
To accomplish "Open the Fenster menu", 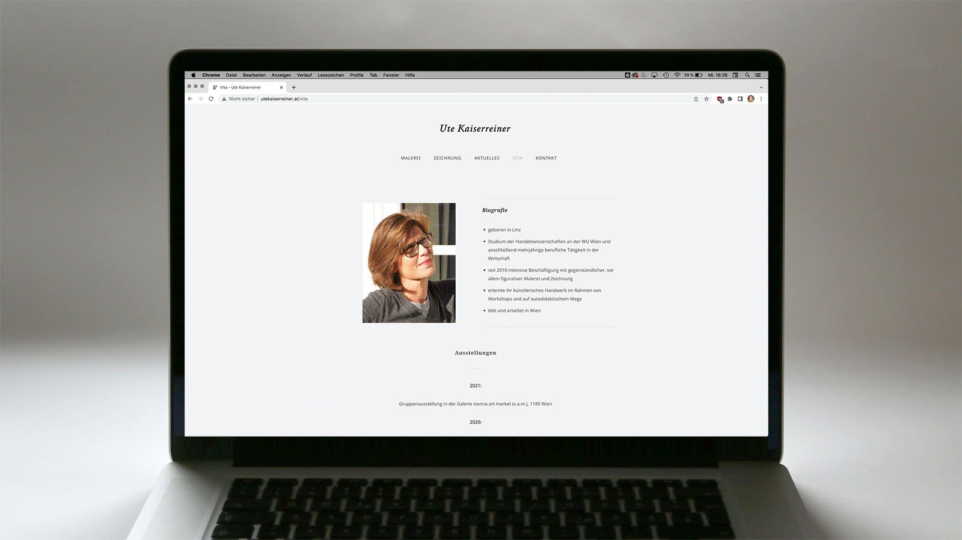I will tap(391, 75).
